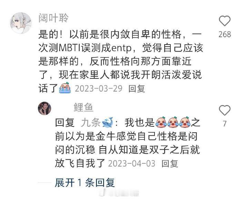Click the 2023-04-03 timestamp
This screenshot has width=238, height=199.
(x=132, y=163)
